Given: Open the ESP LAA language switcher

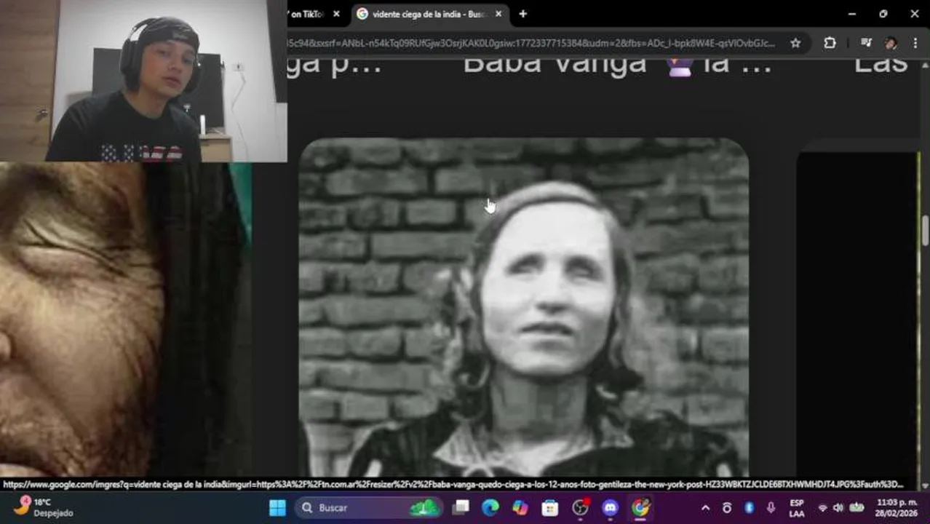Looking at the screenshot, I should pos(797,508).
